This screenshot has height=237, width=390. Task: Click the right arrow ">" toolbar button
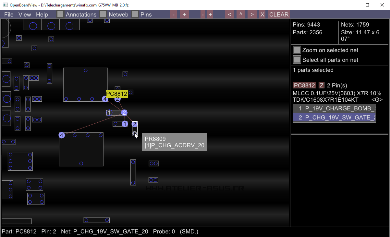click(252, 15)
